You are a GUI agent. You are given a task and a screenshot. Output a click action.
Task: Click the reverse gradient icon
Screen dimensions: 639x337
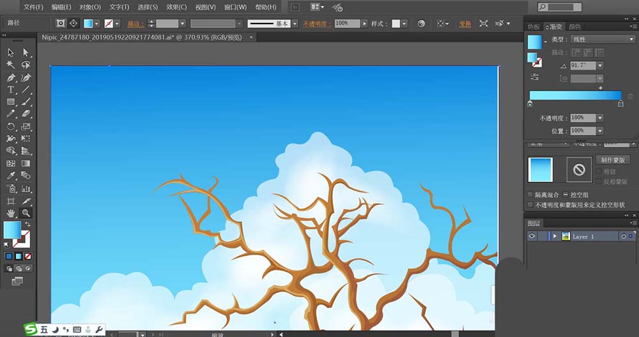[535, 77]
